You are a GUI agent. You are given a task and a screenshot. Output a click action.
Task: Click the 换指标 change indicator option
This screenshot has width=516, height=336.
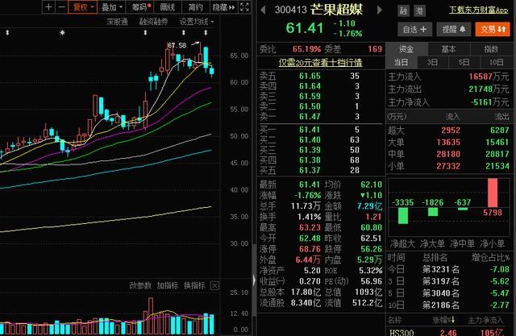click(x=194, y=285)
